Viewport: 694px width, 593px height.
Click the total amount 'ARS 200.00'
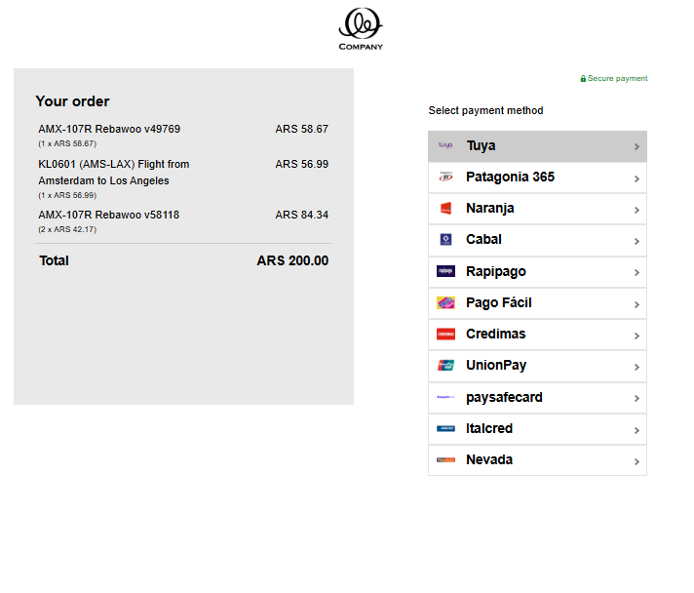[x=292, y=260]
